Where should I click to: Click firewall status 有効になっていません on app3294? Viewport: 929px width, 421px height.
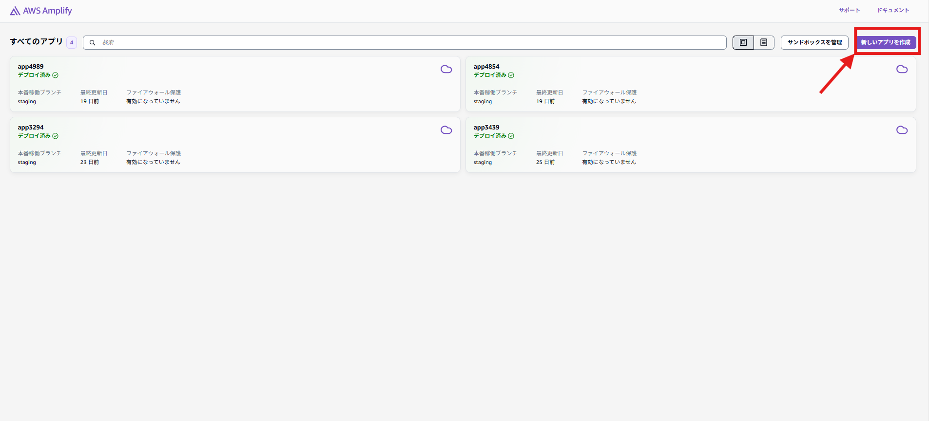[154, 163]
